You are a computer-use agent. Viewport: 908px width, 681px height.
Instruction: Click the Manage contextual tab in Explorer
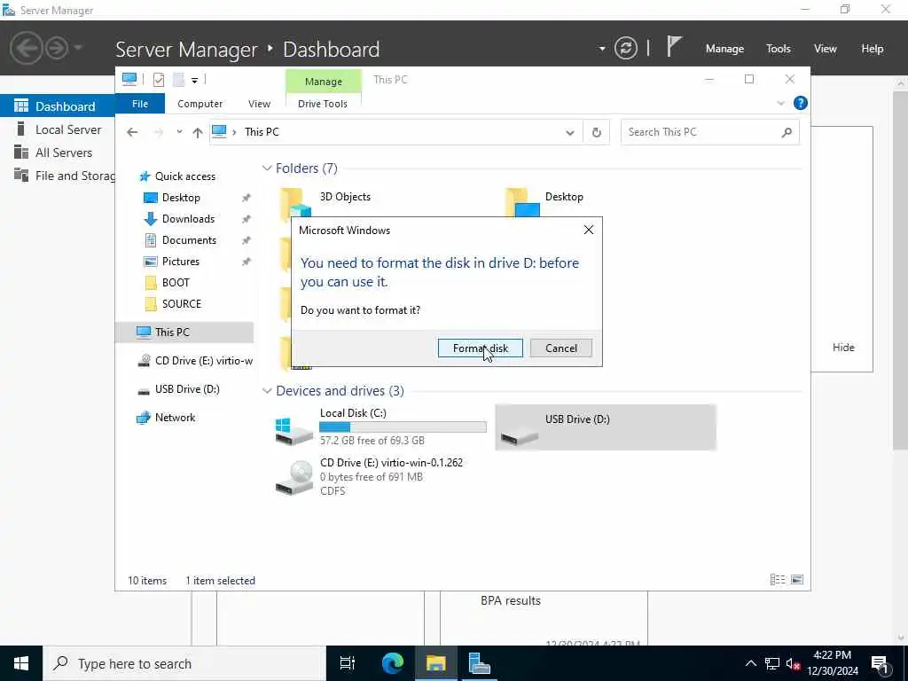coord(323,81)
